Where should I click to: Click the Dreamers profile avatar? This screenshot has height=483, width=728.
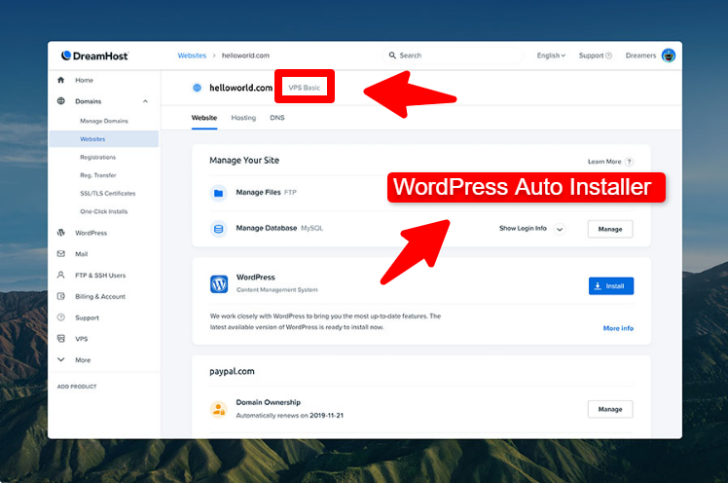(668, 56)
